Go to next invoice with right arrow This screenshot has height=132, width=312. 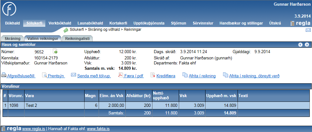click(x=307, y=45)
